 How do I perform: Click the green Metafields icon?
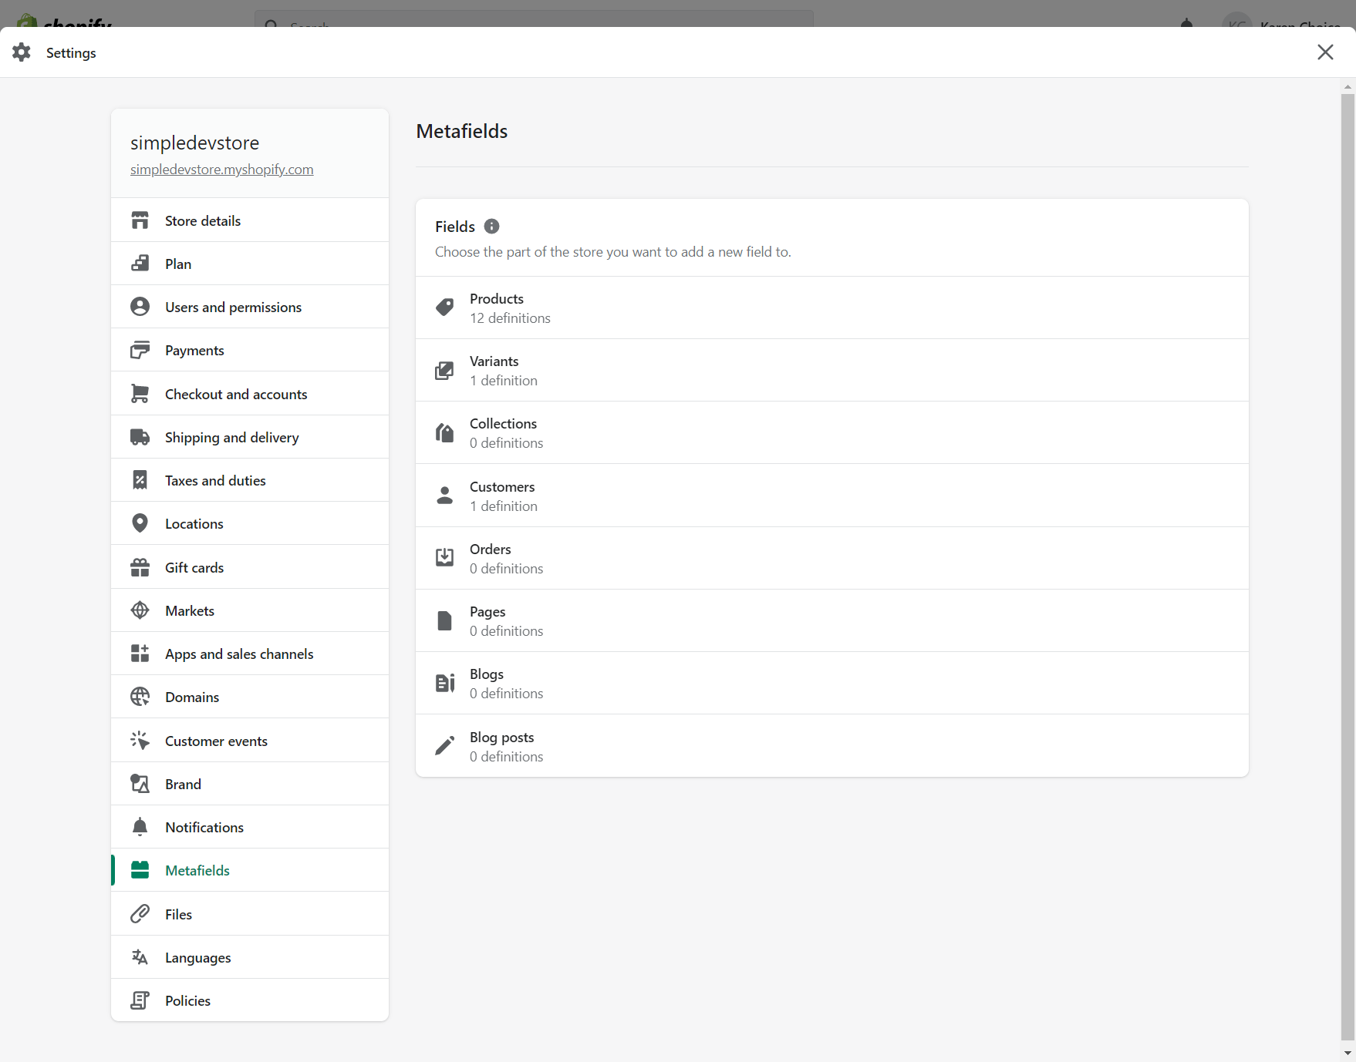[x=140, y=870]
